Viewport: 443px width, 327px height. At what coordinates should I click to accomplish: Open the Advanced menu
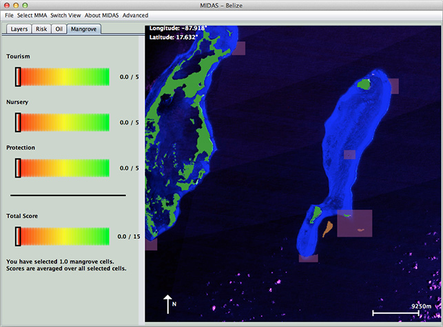(x=135, y=15)
